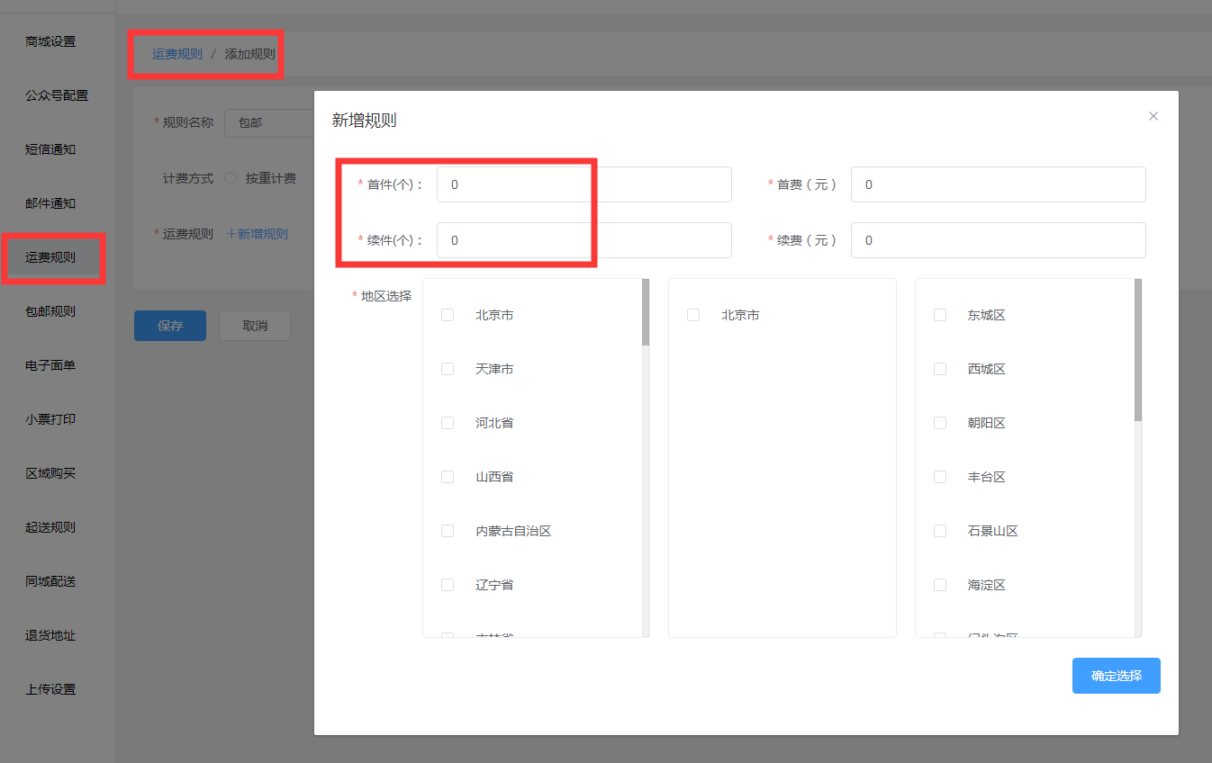The image size is (1212, 763).
Task: Click the 添加规则 breadcrumb text
Action: click(x=250, y=54)
